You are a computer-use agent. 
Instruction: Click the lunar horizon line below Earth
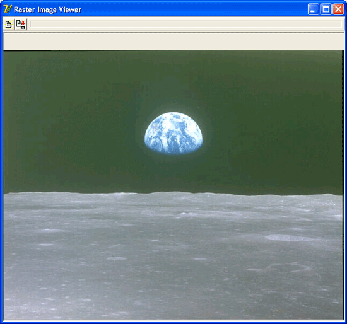(x=173, y=192)
